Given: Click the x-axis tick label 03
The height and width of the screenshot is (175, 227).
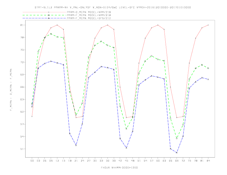Looking at the screenshot, I should pos(38,161).
